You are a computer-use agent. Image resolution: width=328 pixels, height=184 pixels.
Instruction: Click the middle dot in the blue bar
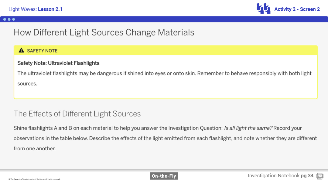tap(9, 19)
